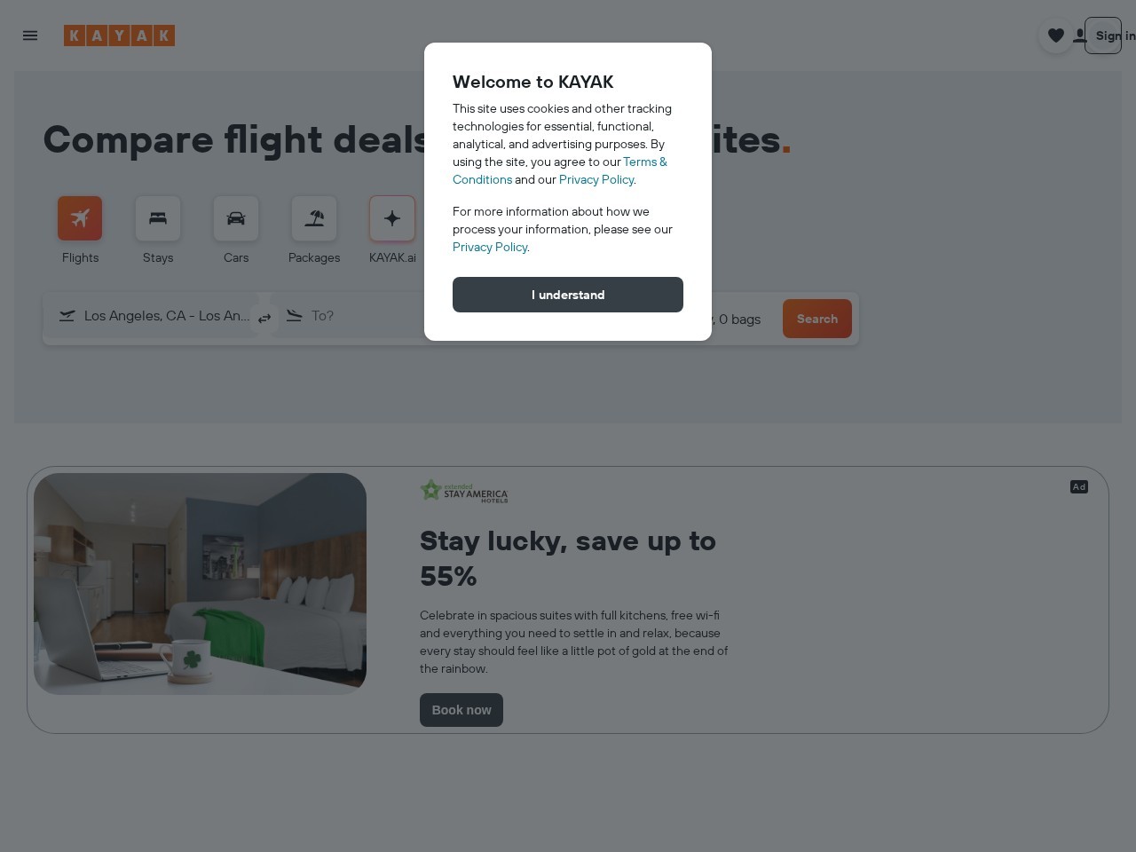The height and width of the screenshot is (852, 1136).
Task: Open the Terms & Conditions link
Action: pos(559,170)
